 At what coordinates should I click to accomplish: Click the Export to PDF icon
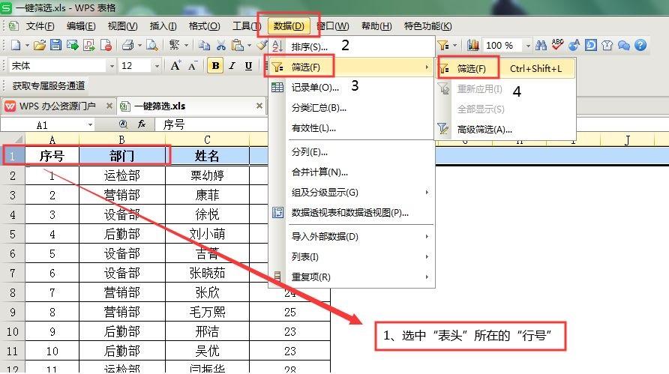(89, 45)
